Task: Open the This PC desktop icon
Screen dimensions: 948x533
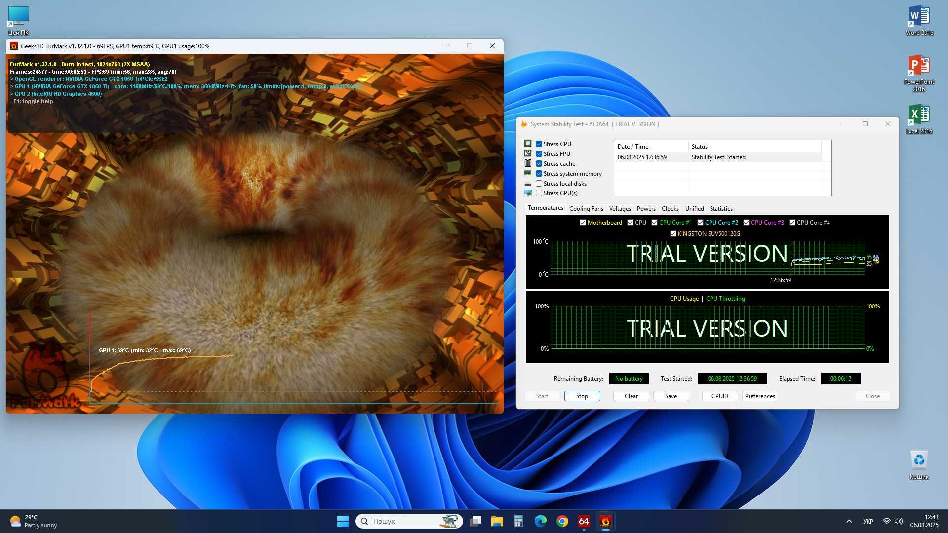Action: click(18, 20)
